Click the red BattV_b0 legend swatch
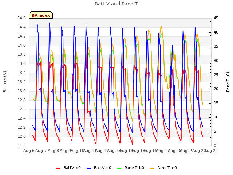 pyautogui.click(x=58, y=168)
